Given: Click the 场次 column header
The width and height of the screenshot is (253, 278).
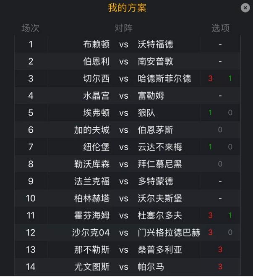Looking at the screenshot, I should [30, 28].
